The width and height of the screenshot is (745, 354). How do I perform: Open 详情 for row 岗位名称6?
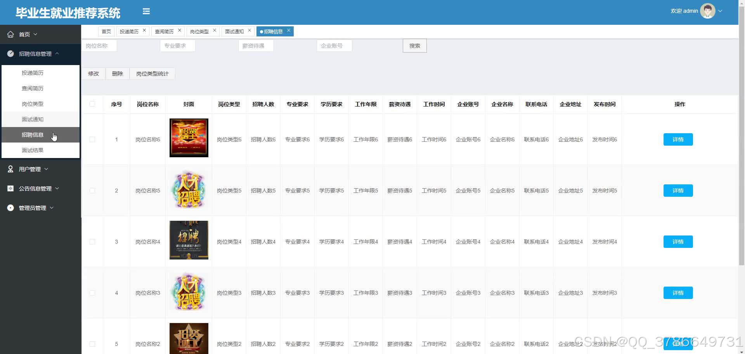pyautogui.click(x=678, y=139)
